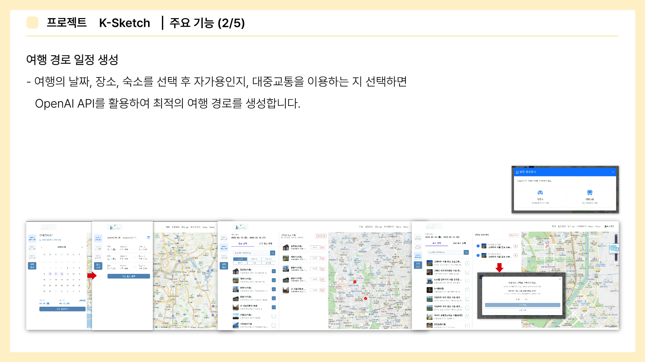Image resolution: width=645 pixels, height=362 pixels.
Task: Remove the first selected lodging entry
Action: tap(516, 246)
